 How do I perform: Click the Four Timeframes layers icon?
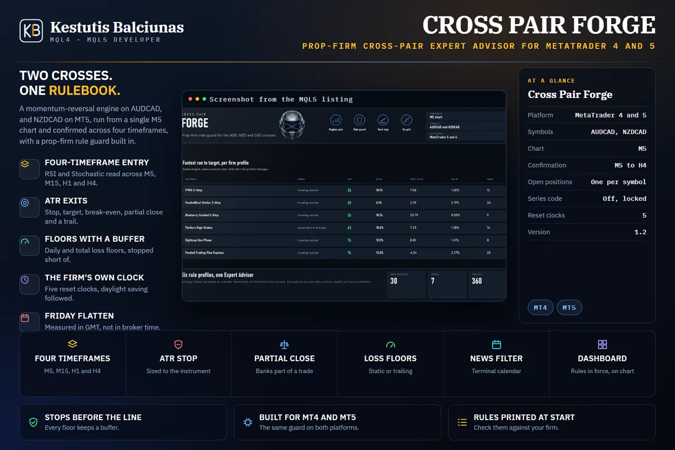click(72, 344)
